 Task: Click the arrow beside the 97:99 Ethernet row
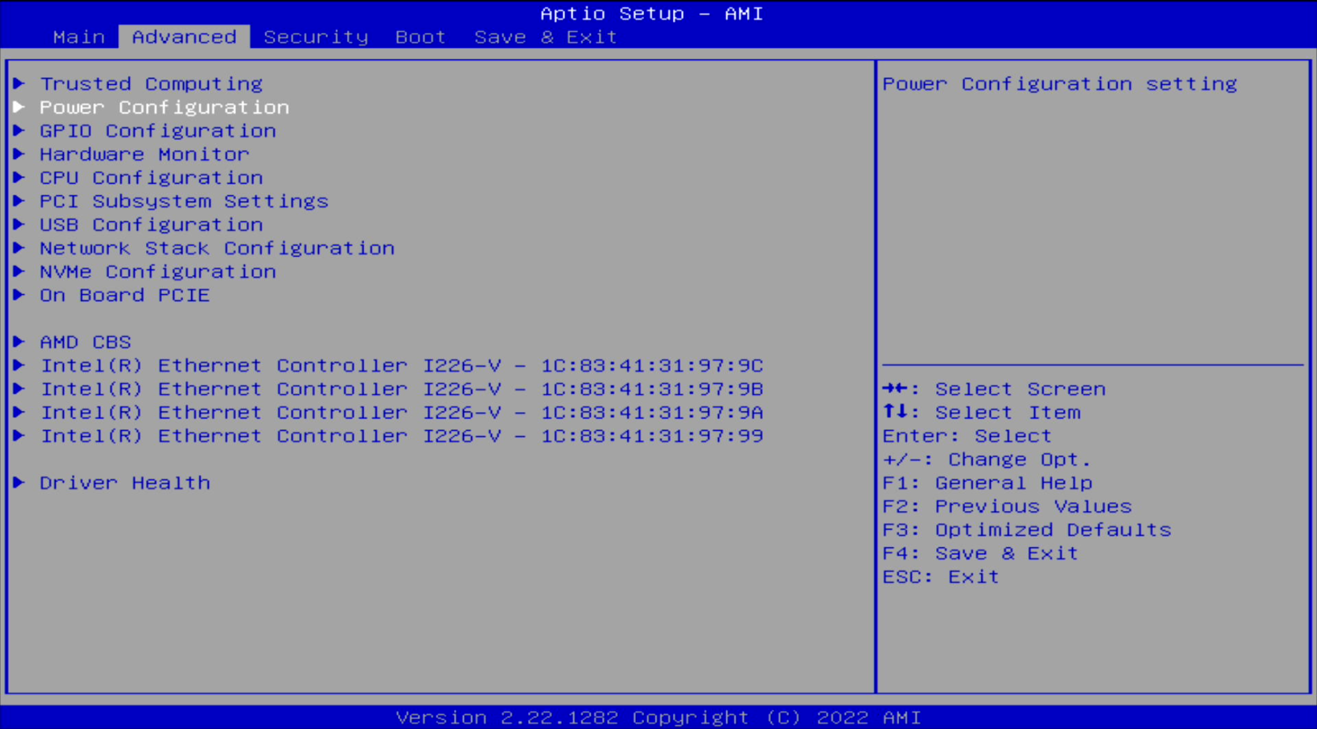click(19, 436)
